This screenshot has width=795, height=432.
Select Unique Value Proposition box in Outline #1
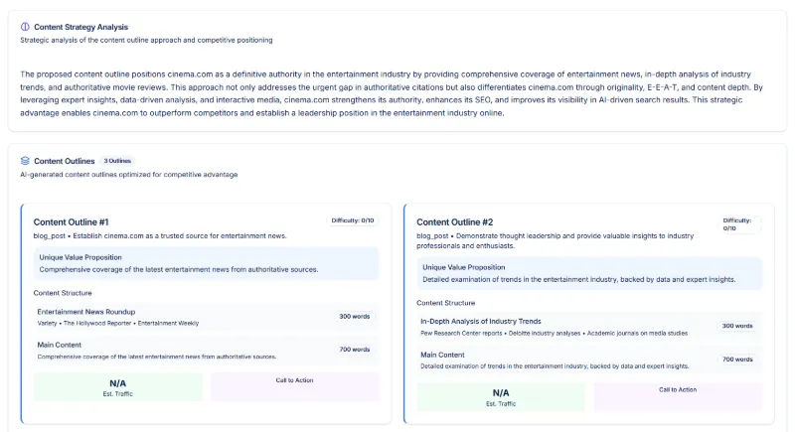click(202, 262)
